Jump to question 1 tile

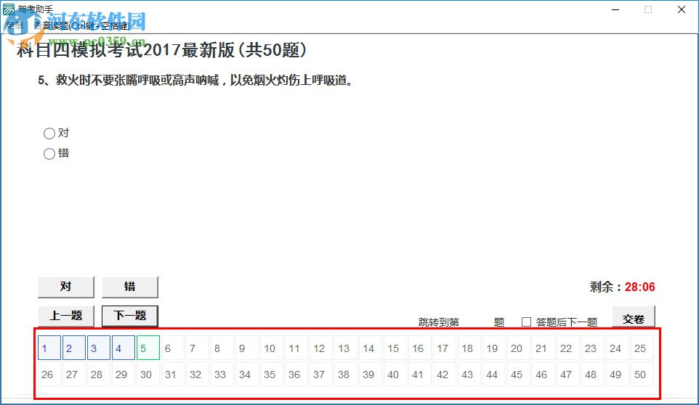click(x=49, y=348)
